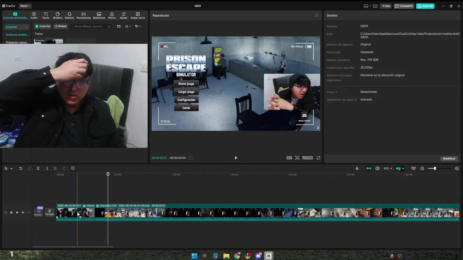Viewport: 463px width, 260px height.
Task: Open the Audio library tab
Action: (34, 16)
